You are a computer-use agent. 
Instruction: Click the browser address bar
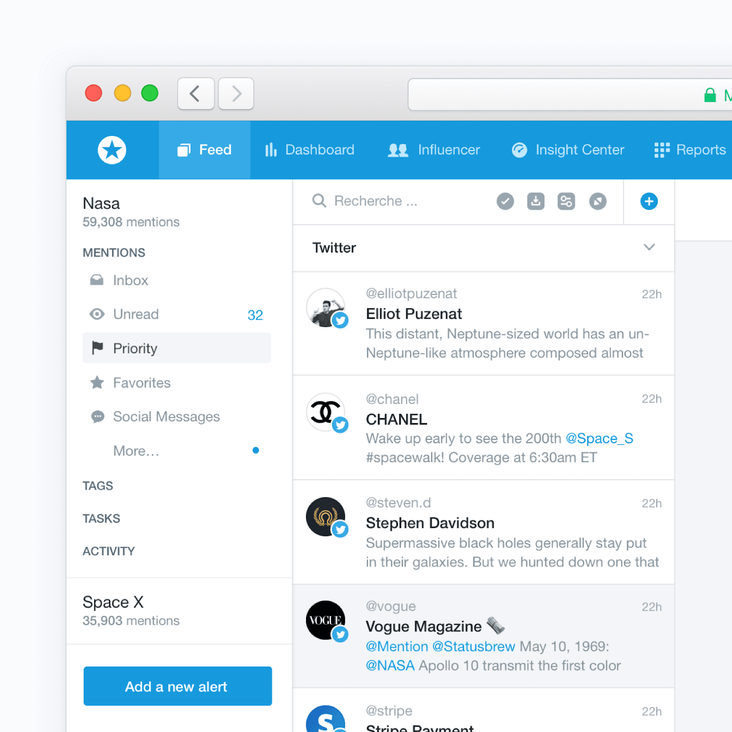click(x=570, y=95)
